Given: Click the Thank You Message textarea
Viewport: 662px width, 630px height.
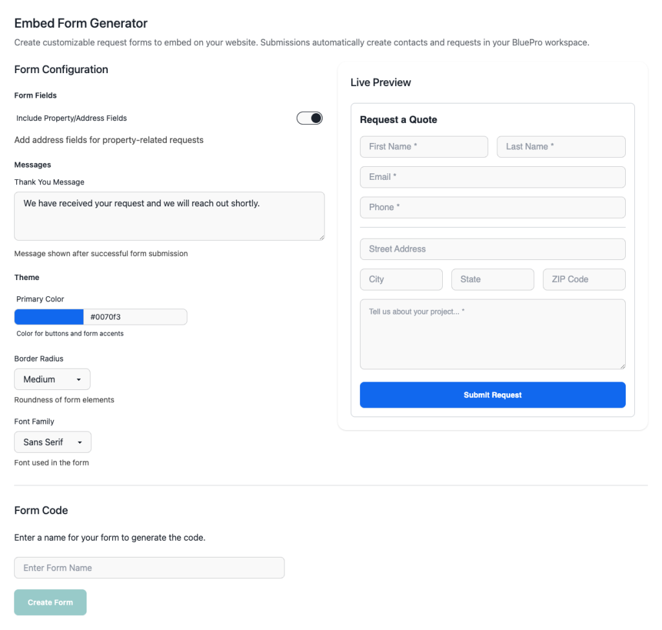Looking at the screenshot, I should point(169,216).
